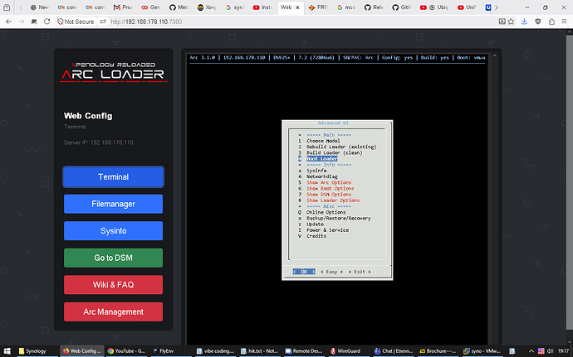Select 'Online Options' entry
Viewport: 573px width, 357px height.
point(326,212)
